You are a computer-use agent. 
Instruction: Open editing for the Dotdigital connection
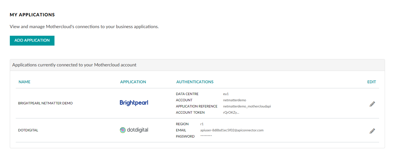tap(372, 131)
